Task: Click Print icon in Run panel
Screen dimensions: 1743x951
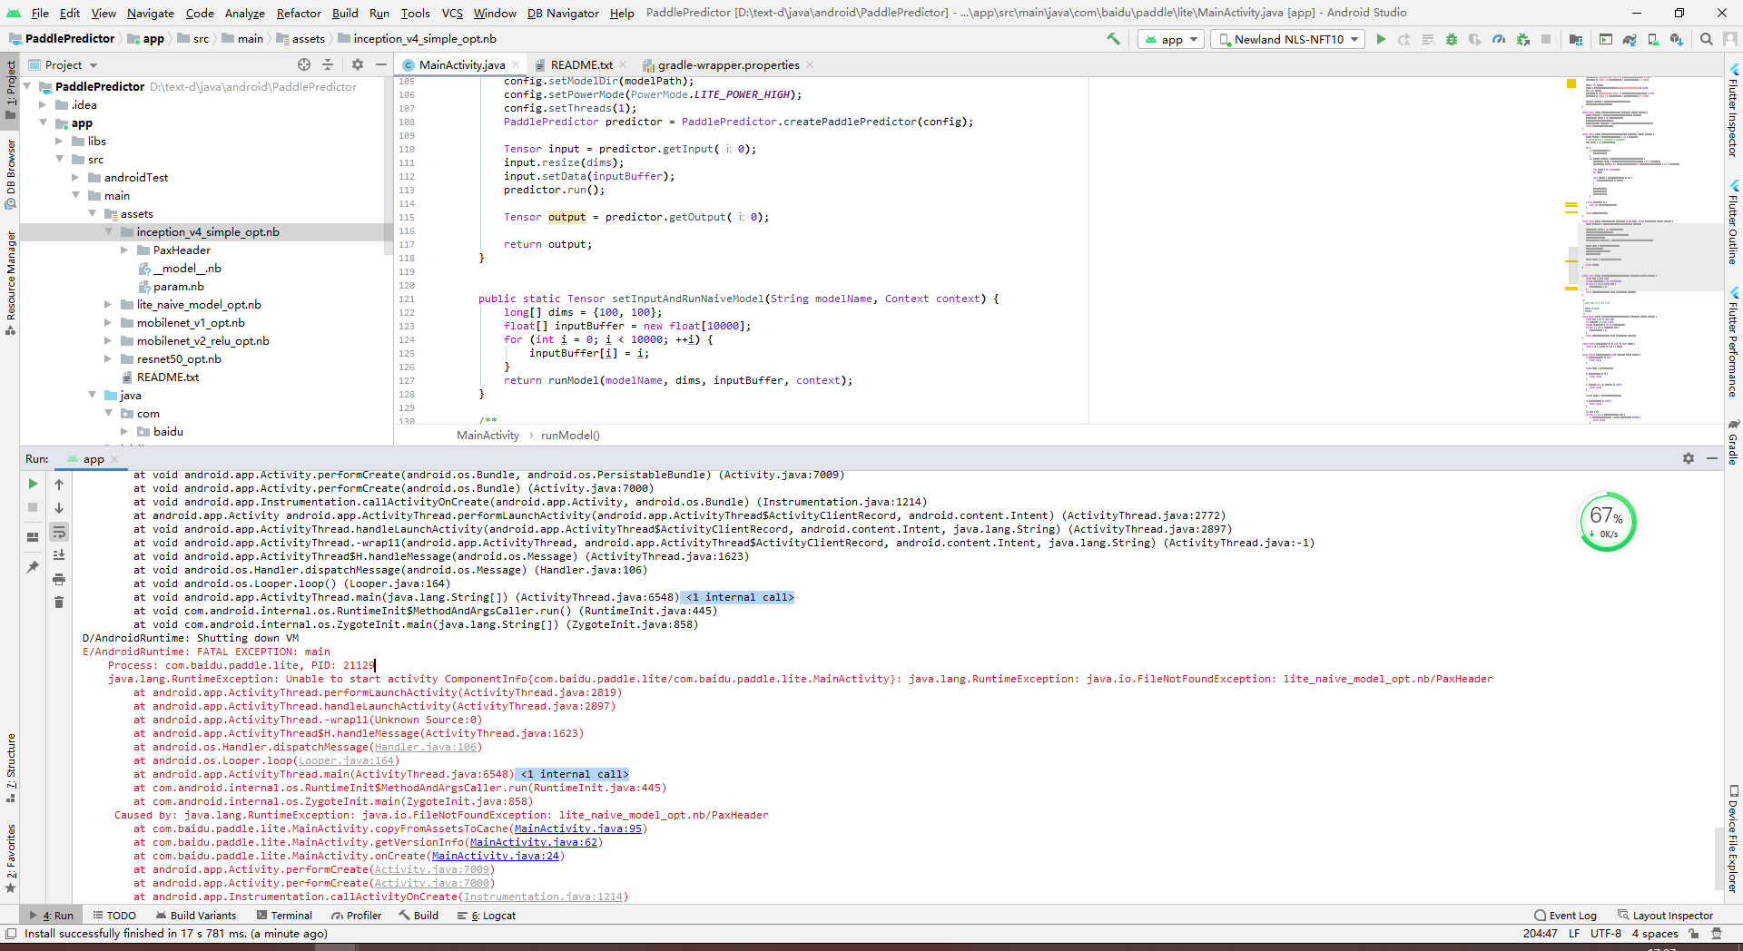Action: pos(59,579)
